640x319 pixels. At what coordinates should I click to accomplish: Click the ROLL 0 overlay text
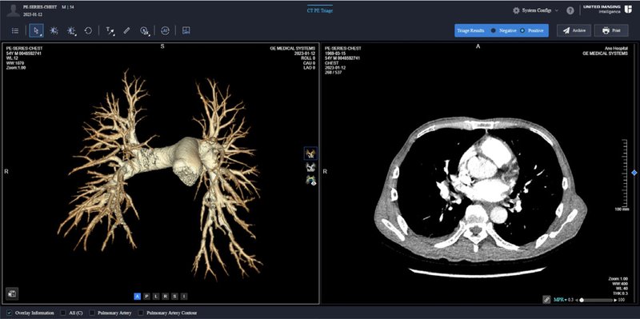pos(308,58)
